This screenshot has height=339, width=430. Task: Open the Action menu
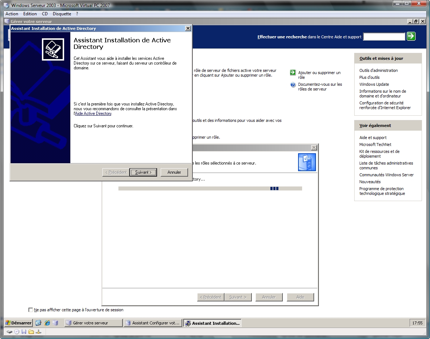point(12,14)
